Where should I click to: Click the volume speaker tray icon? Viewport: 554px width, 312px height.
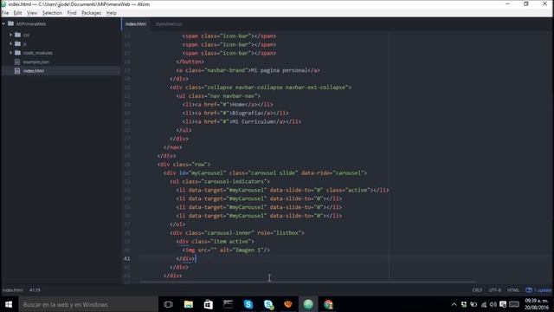coord(493,304)
